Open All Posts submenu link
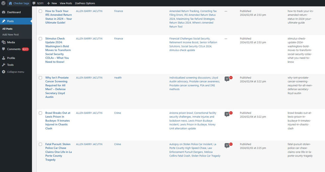 click(x=7, y=29)
